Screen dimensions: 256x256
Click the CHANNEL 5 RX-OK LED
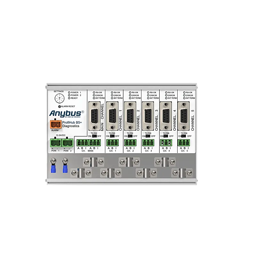184,92
